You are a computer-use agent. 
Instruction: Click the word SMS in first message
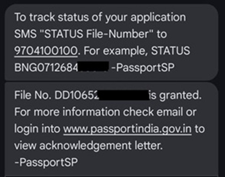click(x=25, y=34)
